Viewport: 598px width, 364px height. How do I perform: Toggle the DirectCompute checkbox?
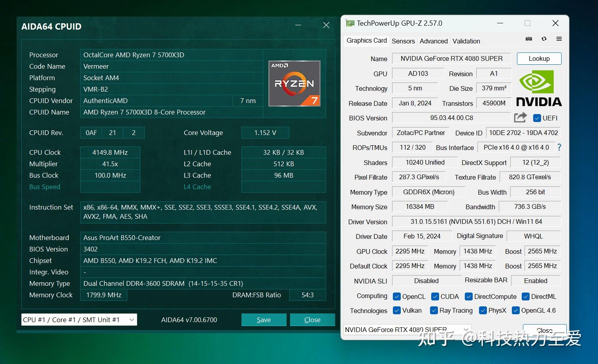[x=469, y=296]
